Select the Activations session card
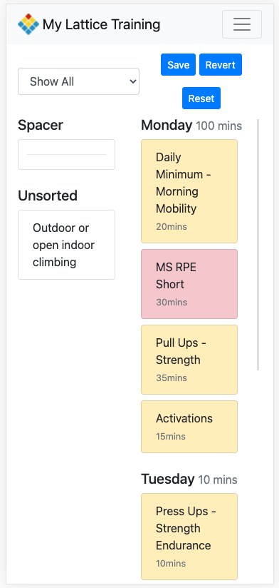279x588 pixels. click(x=189, y=427)
